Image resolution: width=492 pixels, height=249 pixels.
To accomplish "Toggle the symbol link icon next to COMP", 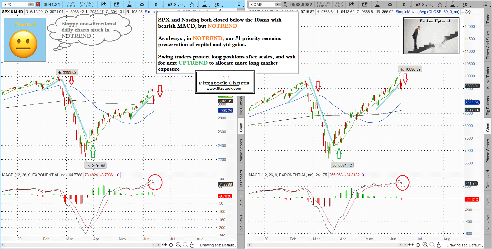I will tap(285, 4).
